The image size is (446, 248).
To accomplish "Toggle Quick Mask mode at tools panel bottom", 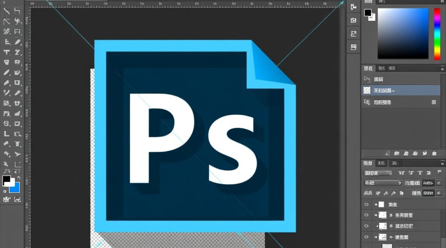I will 7,199.
